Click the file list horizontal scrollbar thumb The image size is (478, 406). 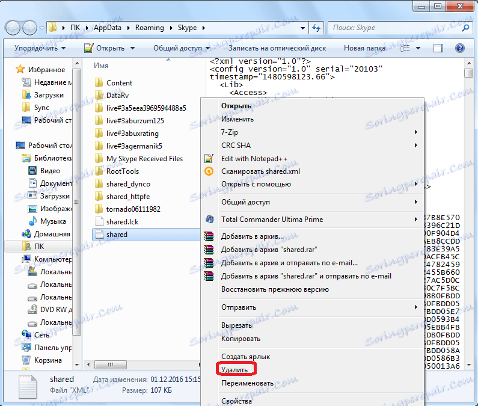[111, 364]
